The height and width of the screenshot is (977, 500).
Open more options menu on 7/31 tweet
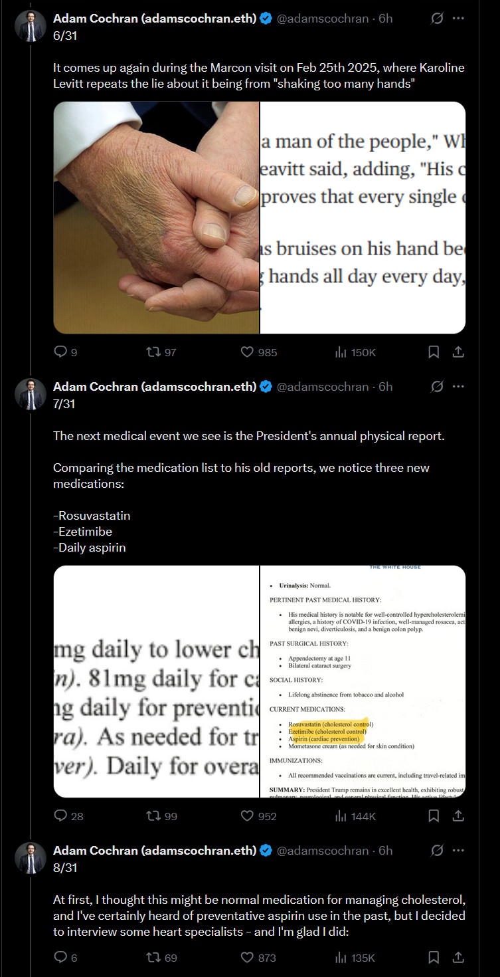(x=458, y=387)
